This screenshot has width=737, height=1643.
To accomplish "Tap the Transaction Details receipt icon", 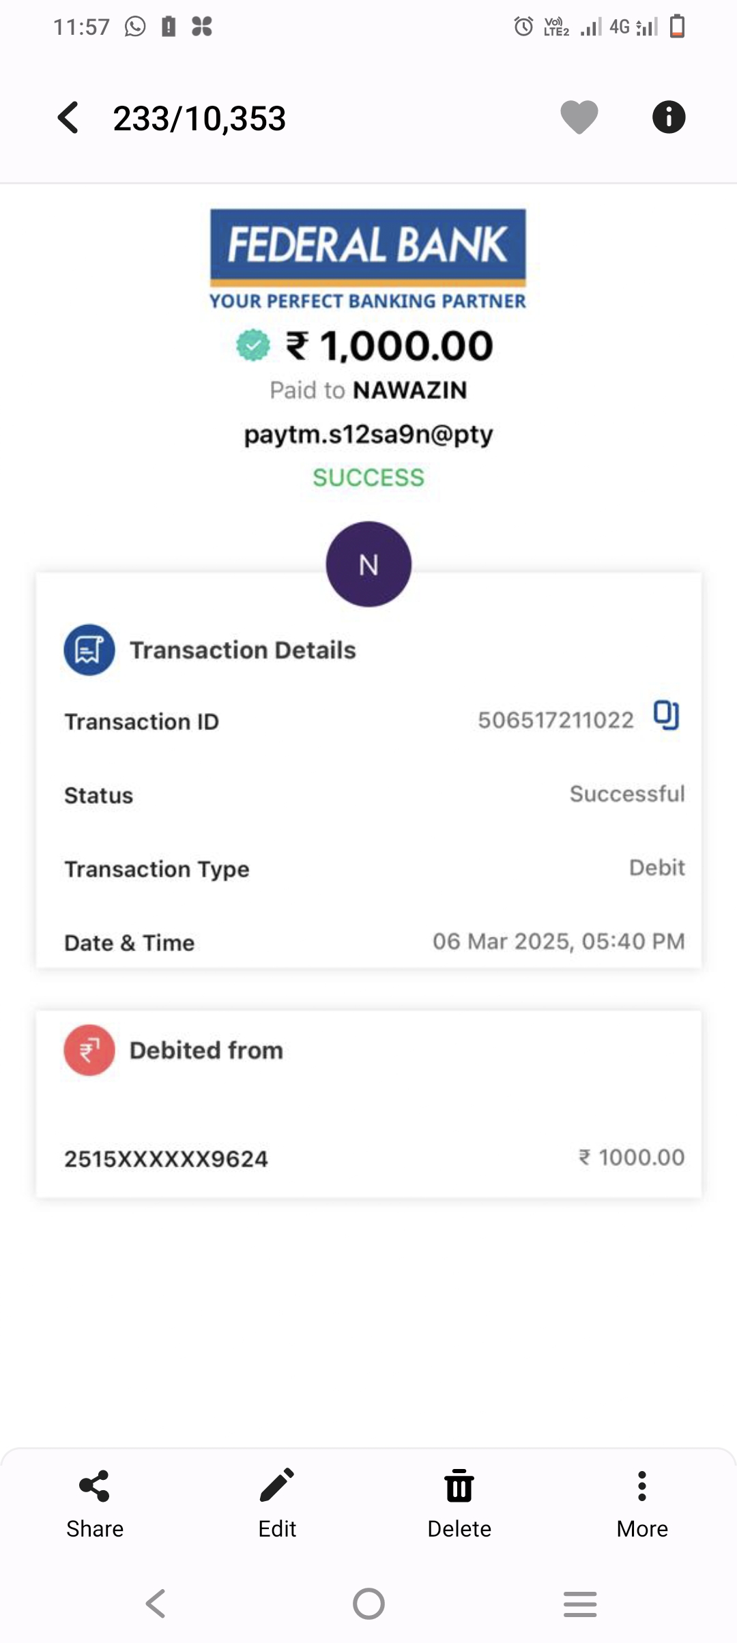I will 89,650.
